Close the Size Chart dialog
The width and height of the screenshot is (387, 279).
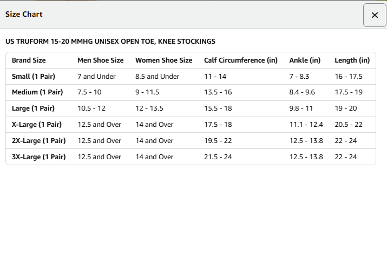click(375, 15)
